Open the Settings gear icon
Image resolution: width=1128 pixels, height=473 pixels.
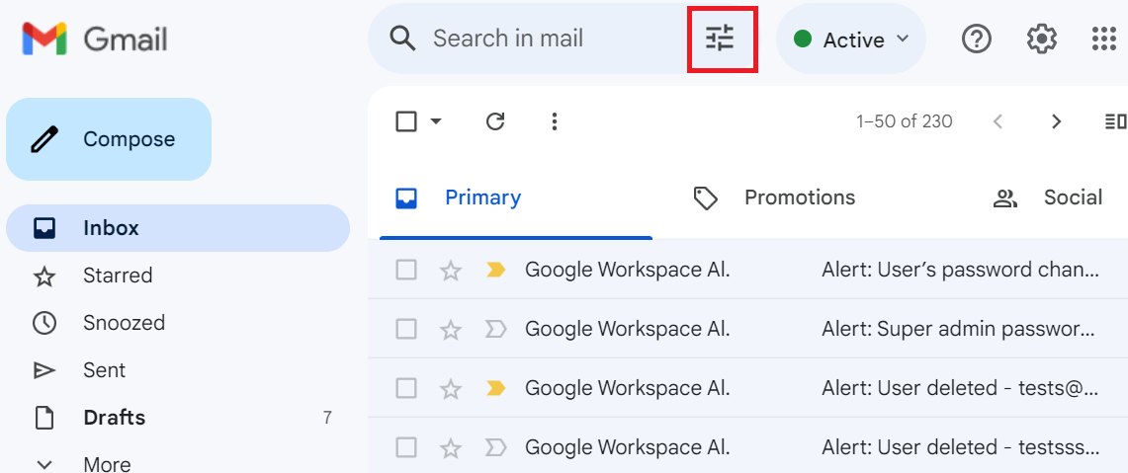pyautogui.click(x=1041, y=39)
